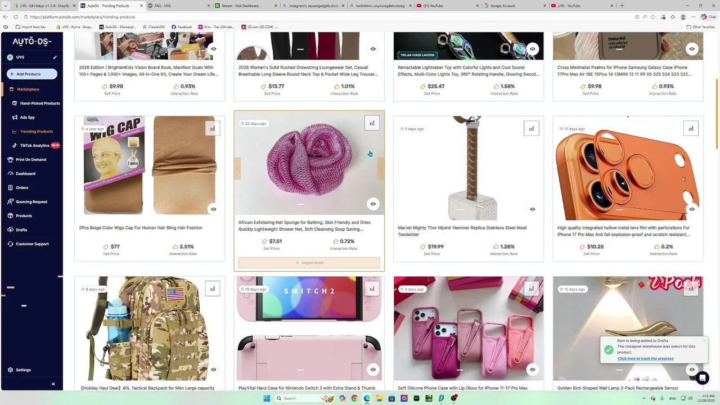Open analytics chart icon on Wig Cap card
The height and width of the screenshot is (405, 720).
(x=213, y=128)
